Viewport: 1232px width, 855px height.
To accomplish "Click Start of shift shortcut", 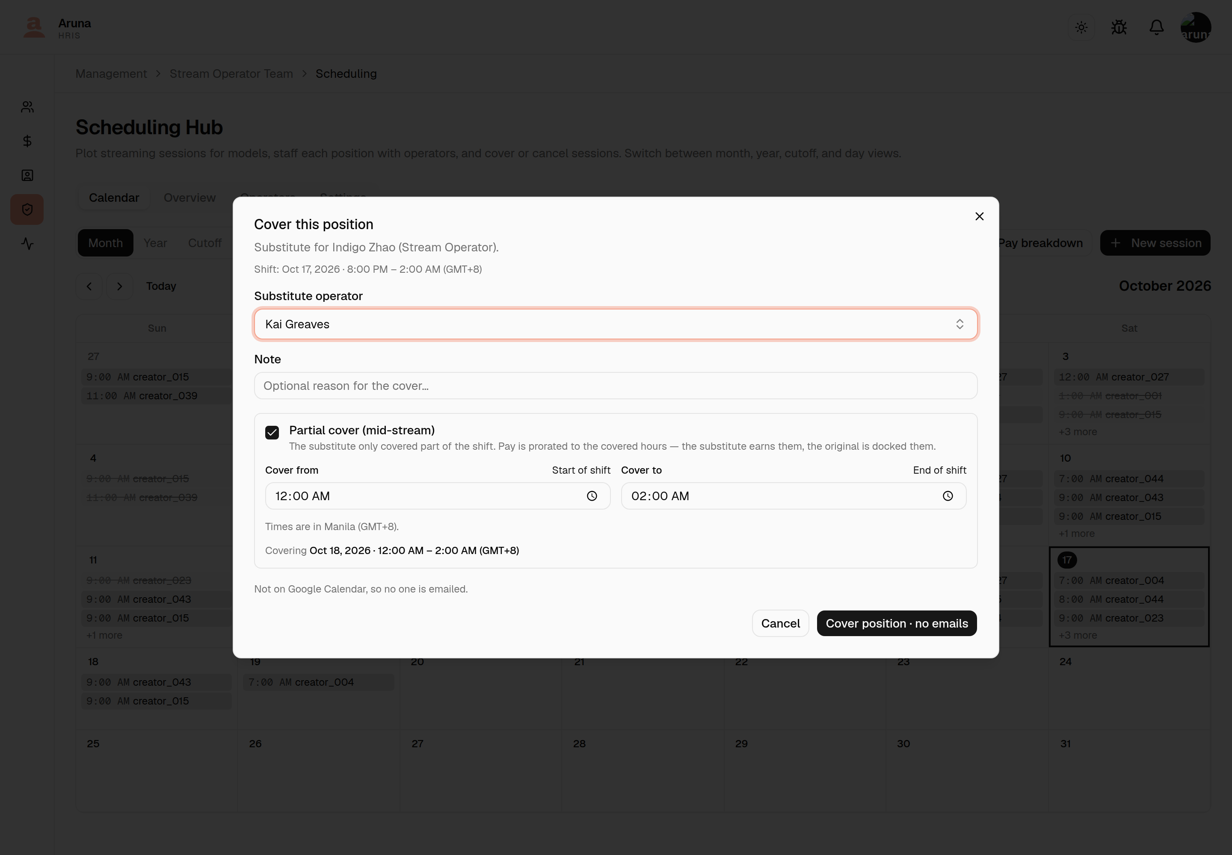I will (581, 470).
